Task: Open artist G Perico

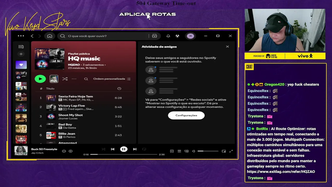Action: pos(69,137)
